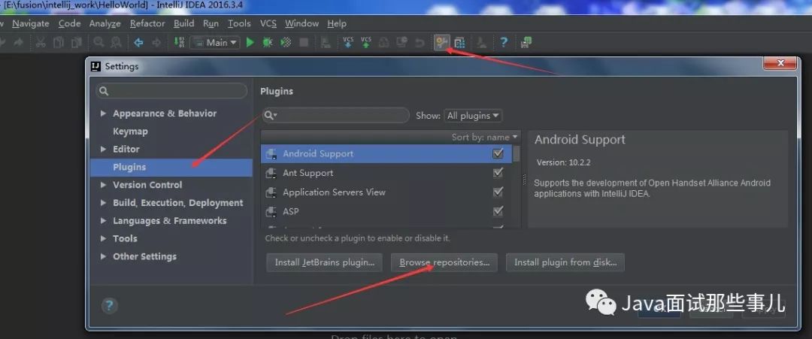Viewport: 812px width, 339px height.
Task: Toggle the ASP plugin checkbox
Action: (498, 211)
